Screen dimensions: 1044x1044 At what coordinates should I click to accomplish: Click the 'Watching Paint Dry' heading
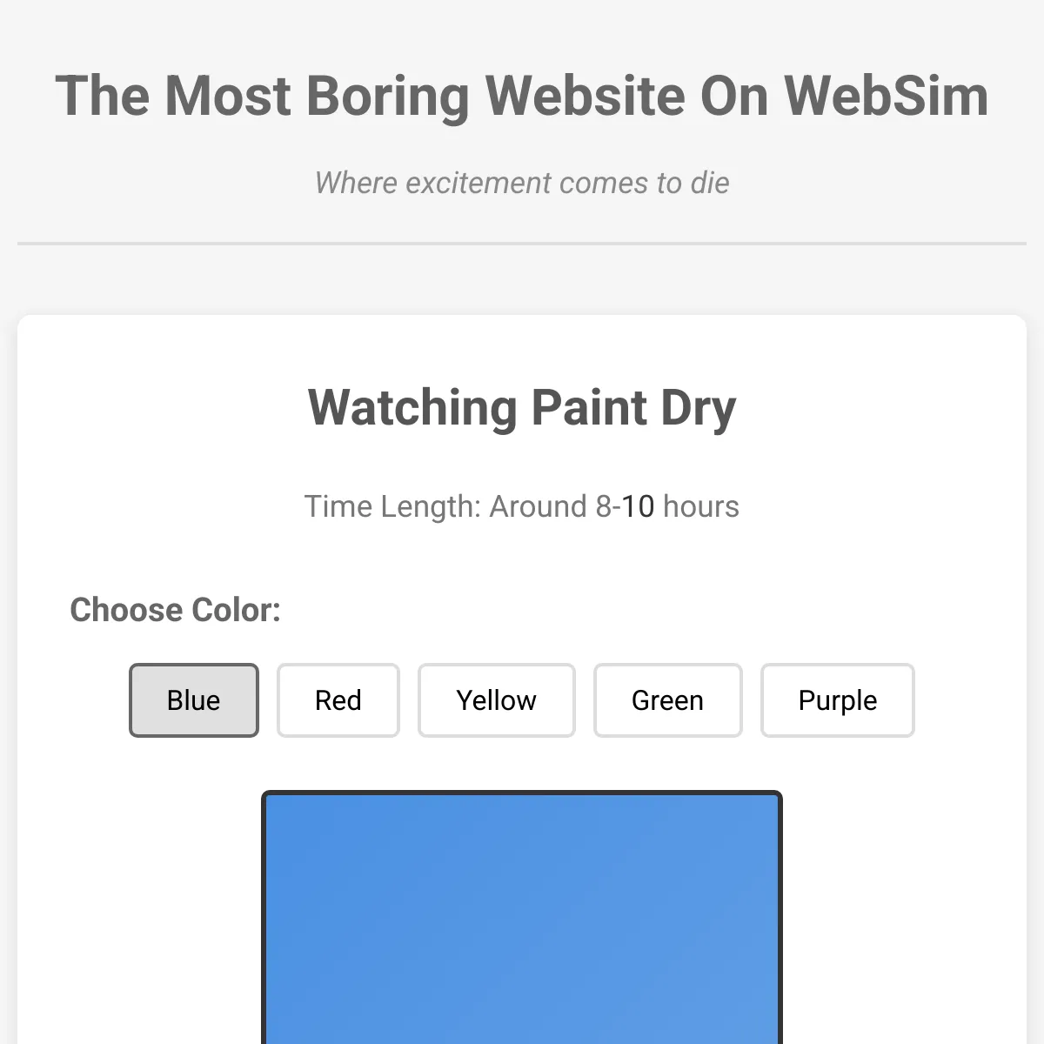click(x=522, y=407)
